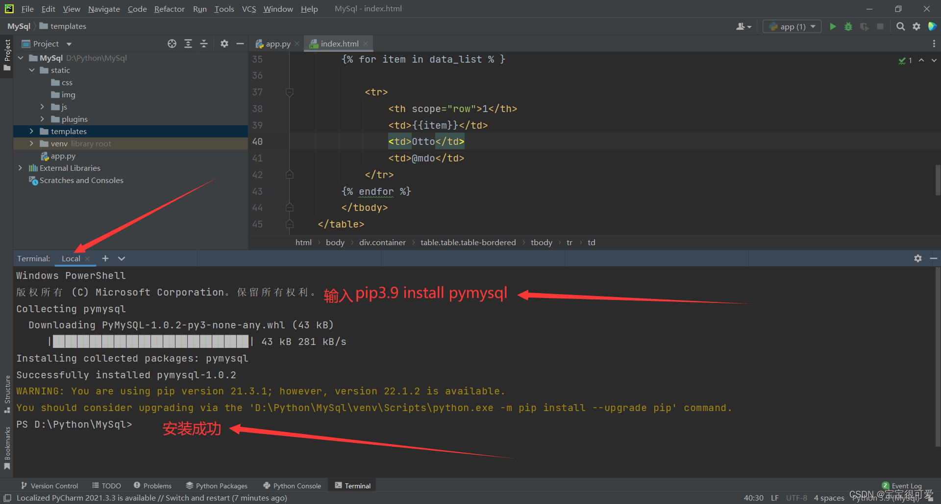This screenshot has width=941, height=504.
Task: Select Scratches and Consoles node
Action: (76, 180)
